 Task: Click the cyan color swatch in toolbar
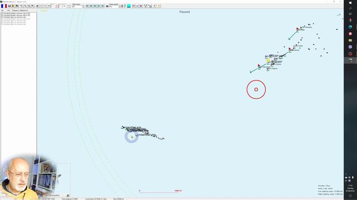(129, 6)
